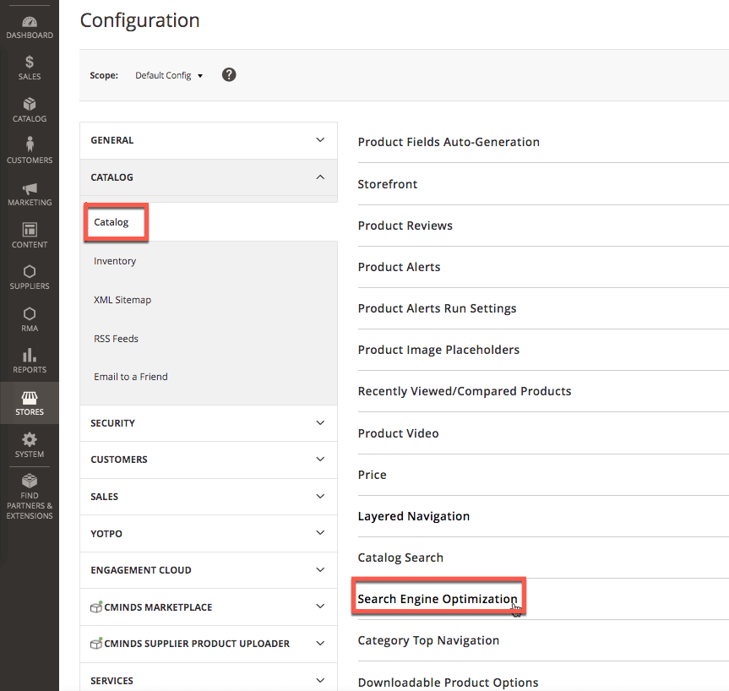Select the Inventory tab under Catalog
Viewport: 729px width, 691px height.
115,261
